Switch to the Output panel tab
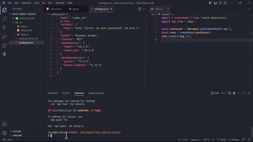 [66, 93]
